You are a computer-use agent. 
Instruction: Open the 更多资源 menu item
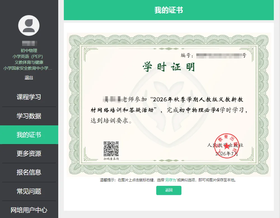tap(29, 154)
